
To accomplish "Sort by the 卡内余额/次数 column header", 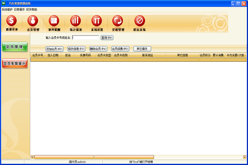I will (x=235, y=55).
